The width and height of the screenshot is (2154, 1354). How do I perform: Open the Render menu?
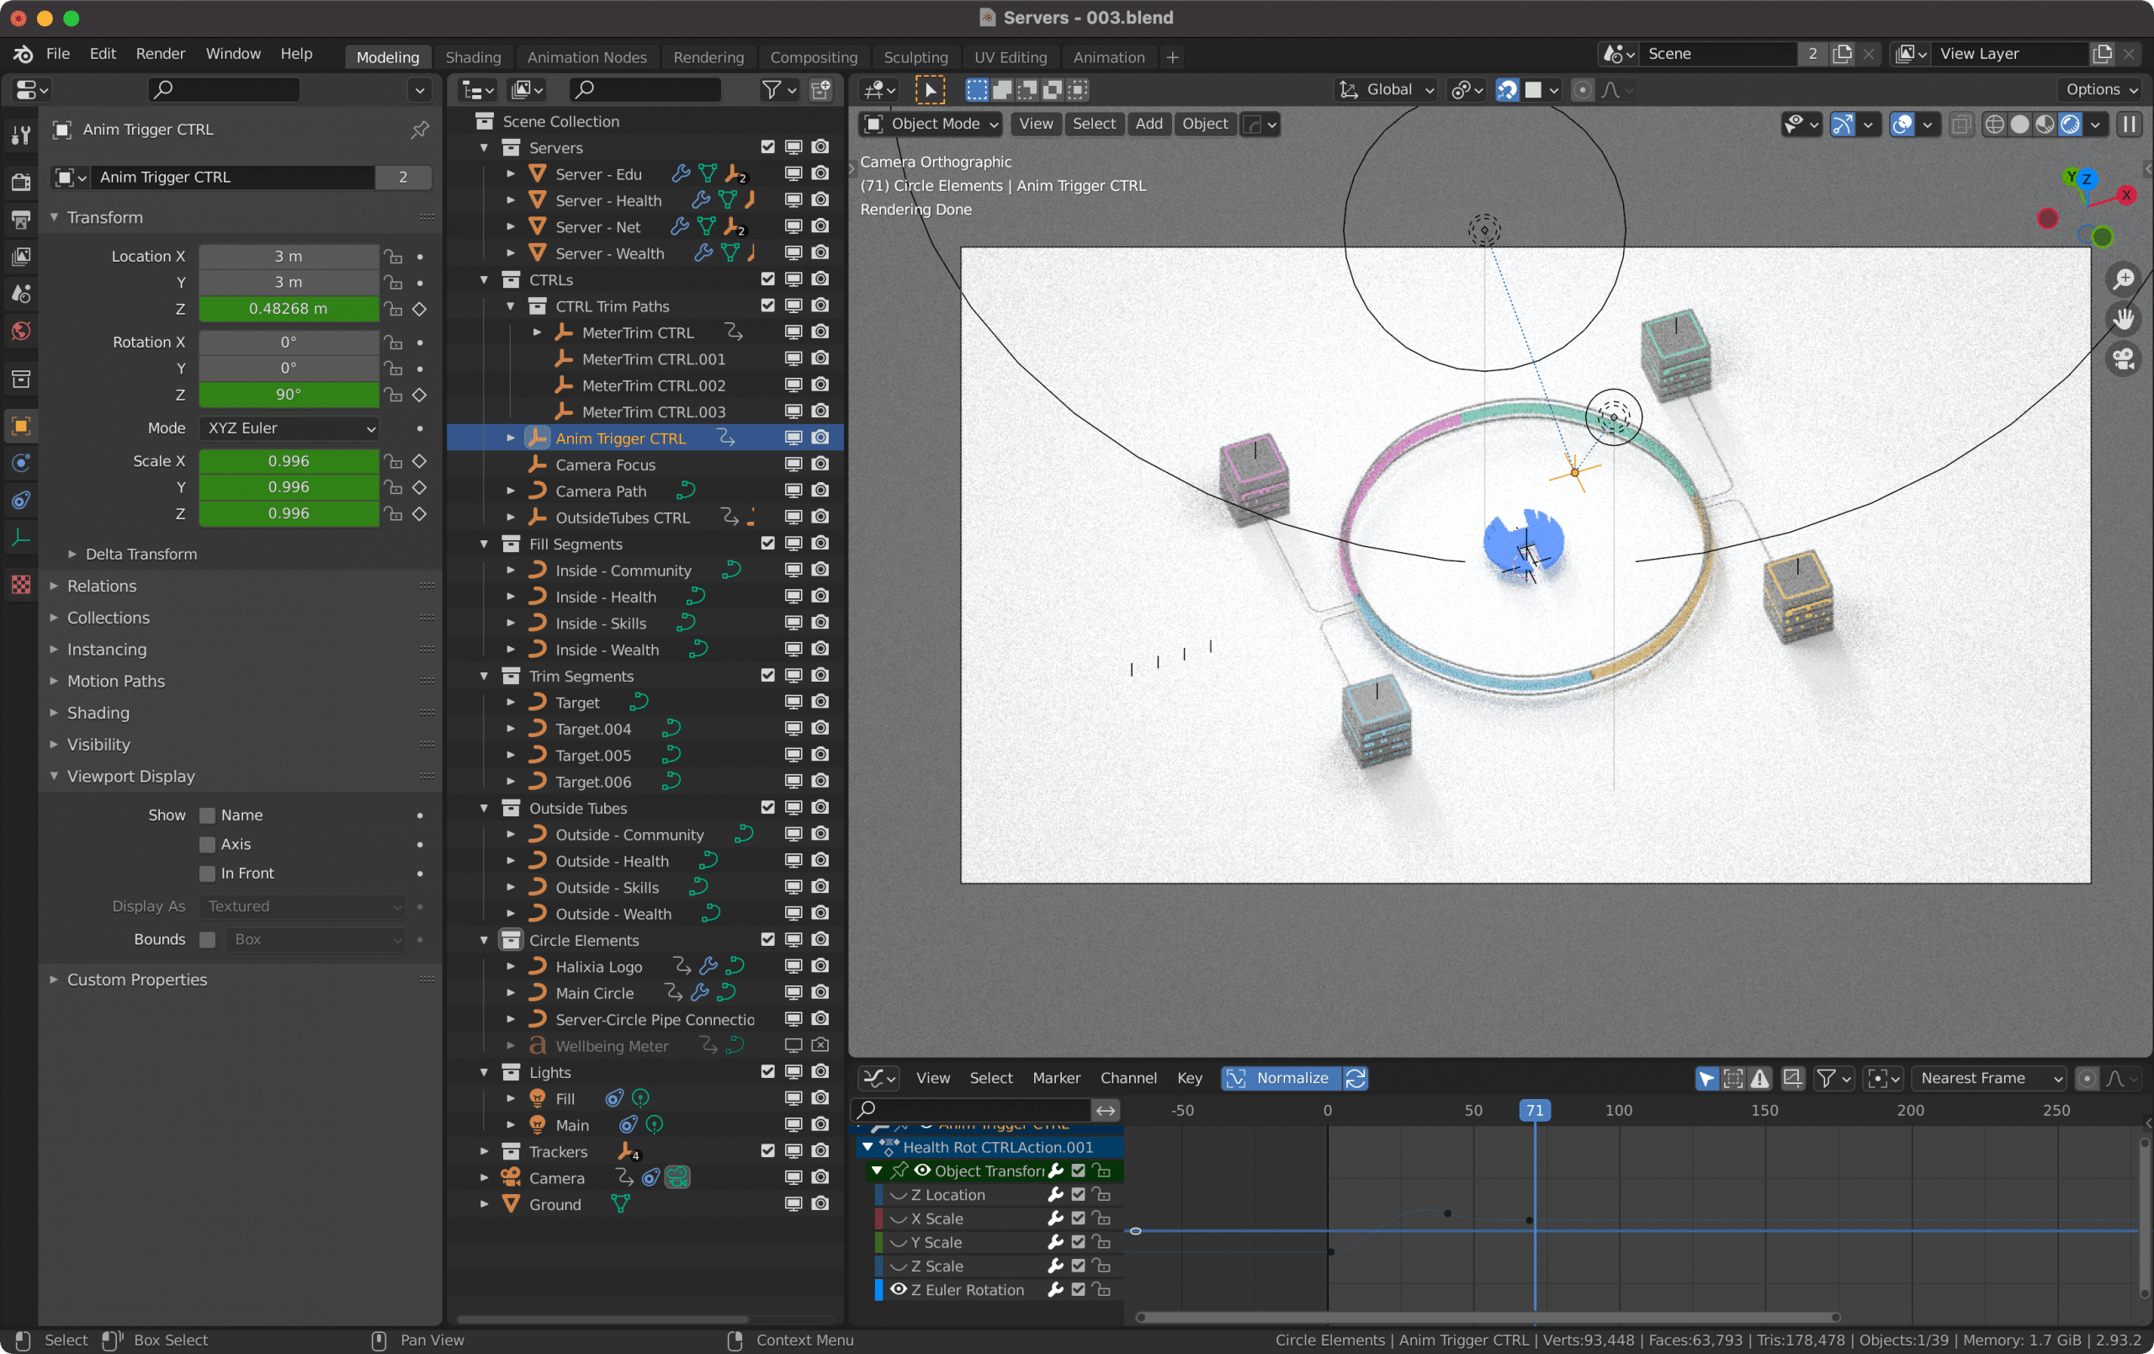click(160, 54)
